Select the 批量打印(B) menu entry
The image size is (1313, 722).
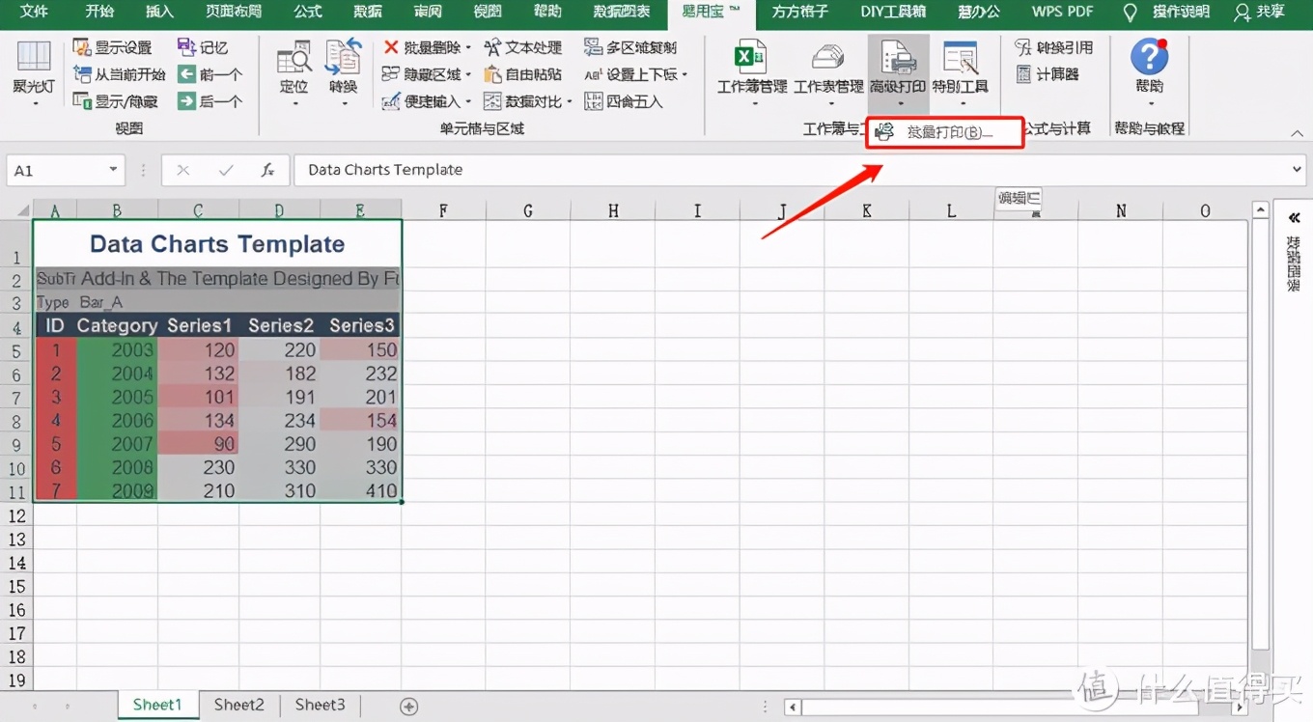[944, 132]
